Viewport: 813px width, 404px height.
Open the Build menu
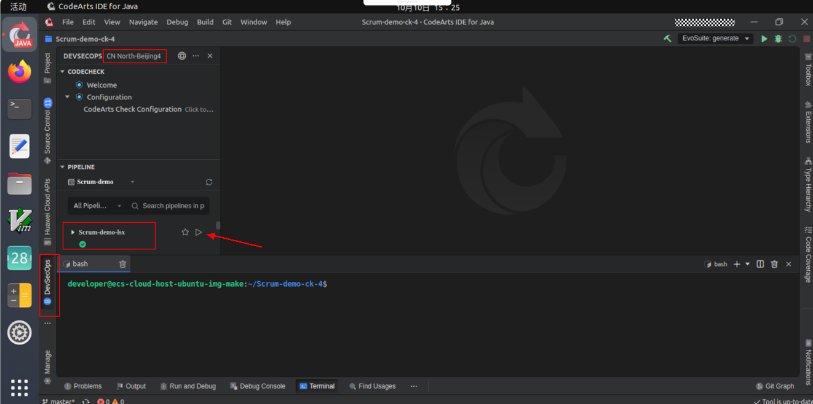pyautogui.click(x=205, y=22)
